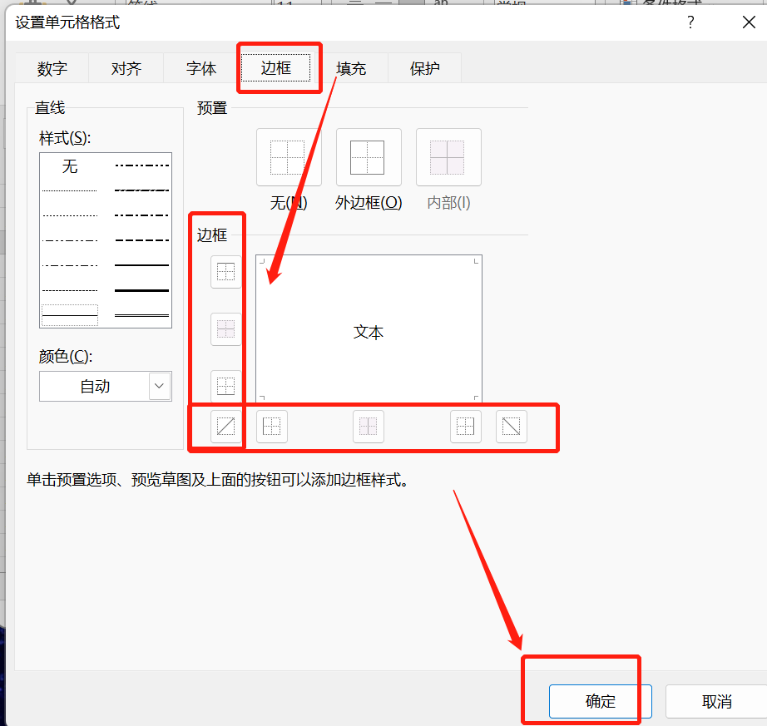767x726 pixels.
Task: Choose the thin solid line style
Action: tap(70, 315)
